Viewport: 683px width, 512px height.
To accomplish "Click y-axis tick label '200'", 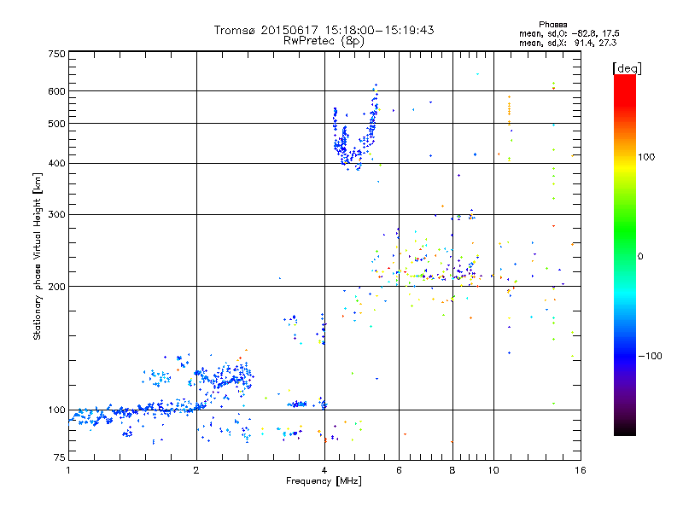I will [x=56, y=287].
